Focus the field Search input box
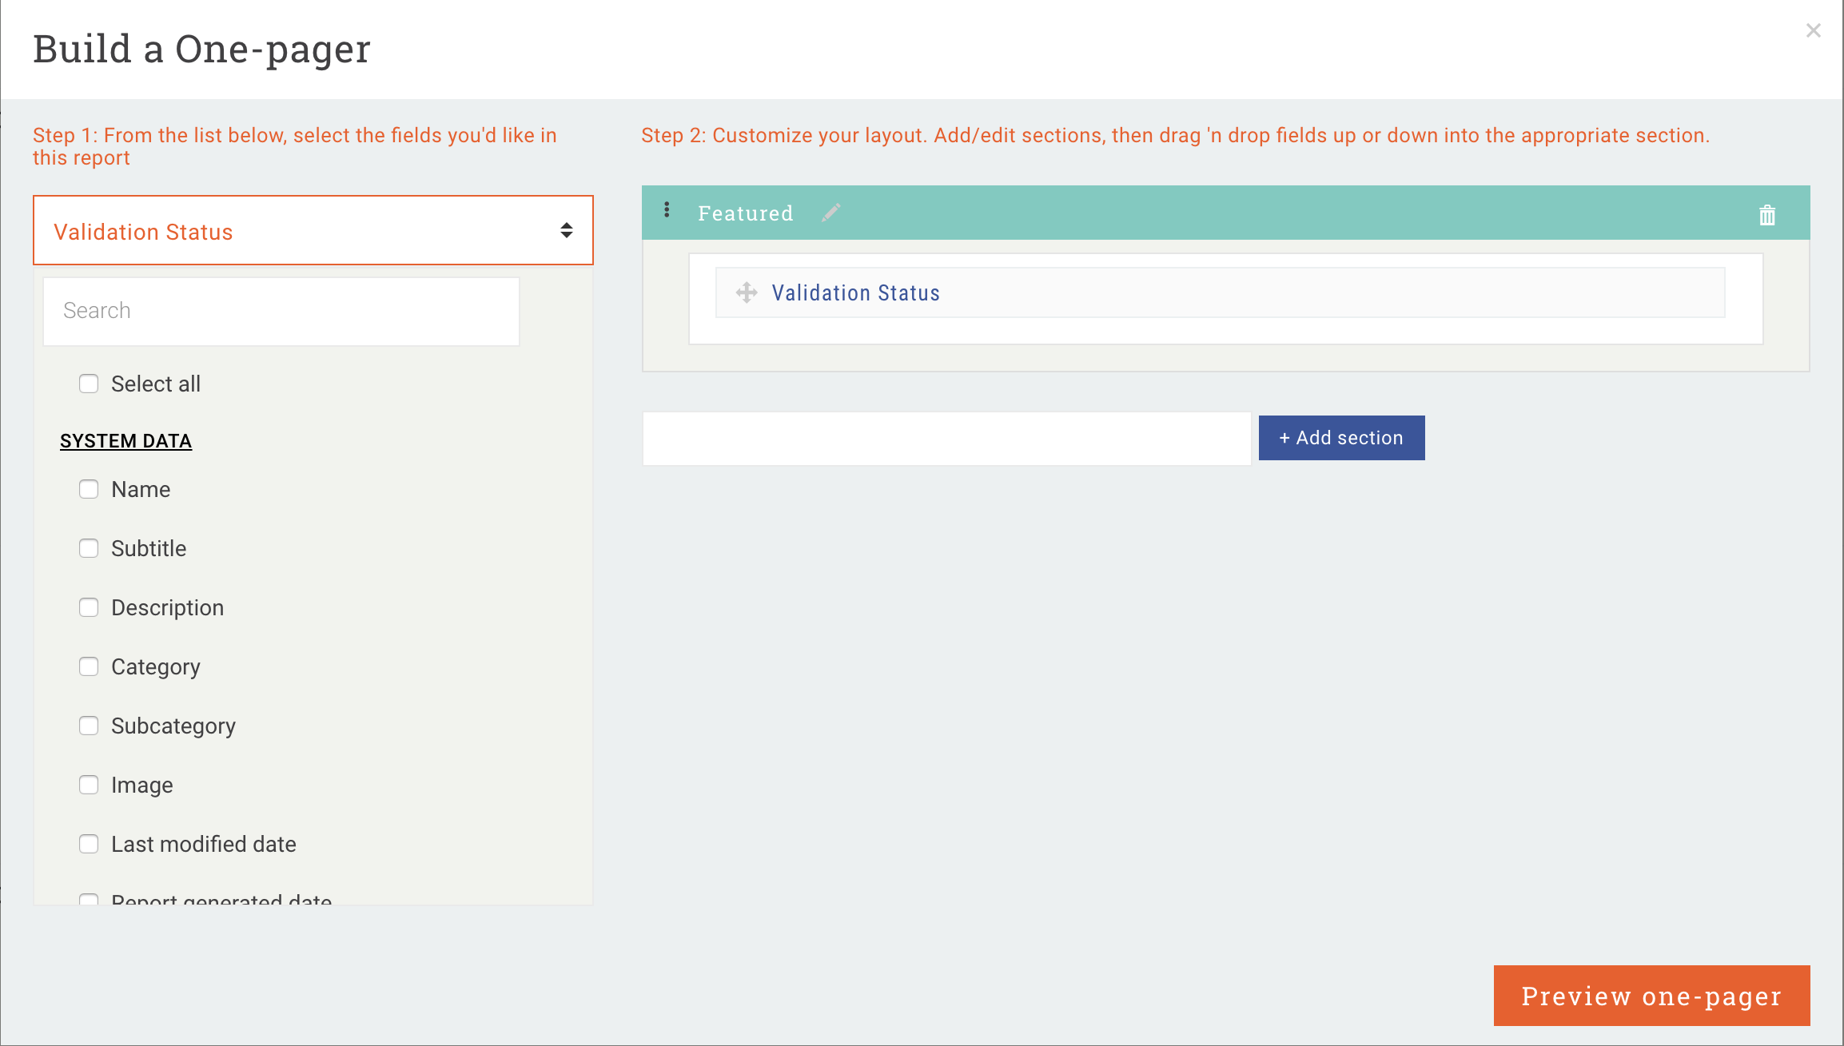The image size is (1844, 1046). 281,311
